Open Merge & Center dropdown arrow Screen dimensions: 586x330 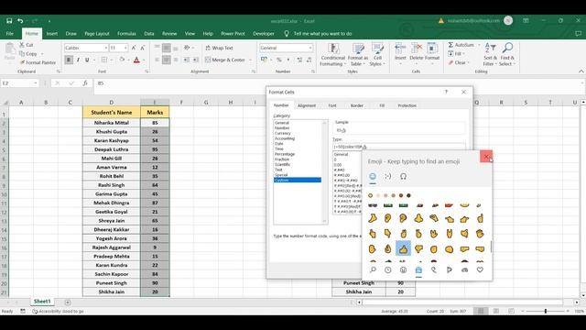(250, 60)
